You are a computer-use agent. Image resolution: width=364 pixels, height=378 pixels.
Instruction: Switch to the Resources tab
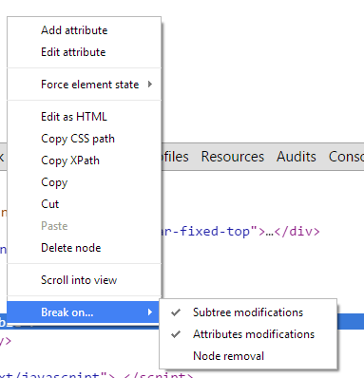(x=233, y=157)
